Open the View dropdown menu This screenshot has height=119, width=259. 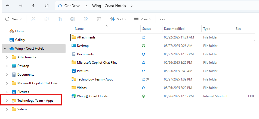click(142, 19)
